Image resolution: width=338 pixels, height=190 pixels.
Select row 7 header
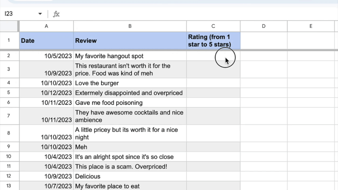point(9,116)
